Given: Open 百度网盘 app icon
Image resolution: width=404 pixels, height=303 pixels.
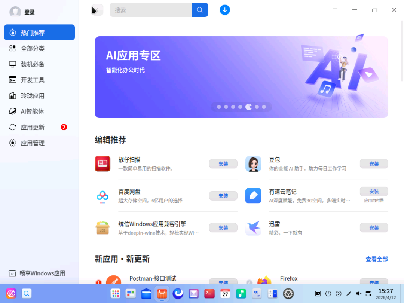Looking at the screenshot, I should [102, 196].
